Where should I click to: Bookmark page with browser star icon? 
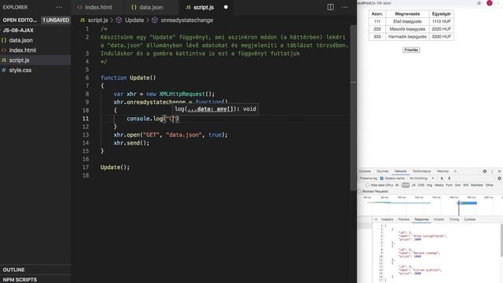click(479, 3)
